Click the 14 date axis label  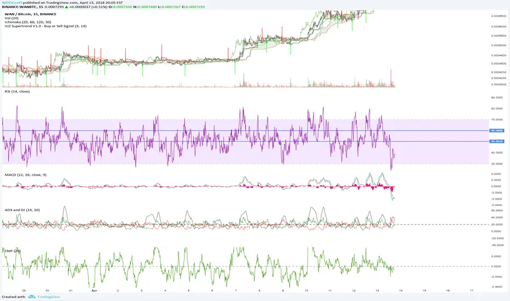(401, 290)
